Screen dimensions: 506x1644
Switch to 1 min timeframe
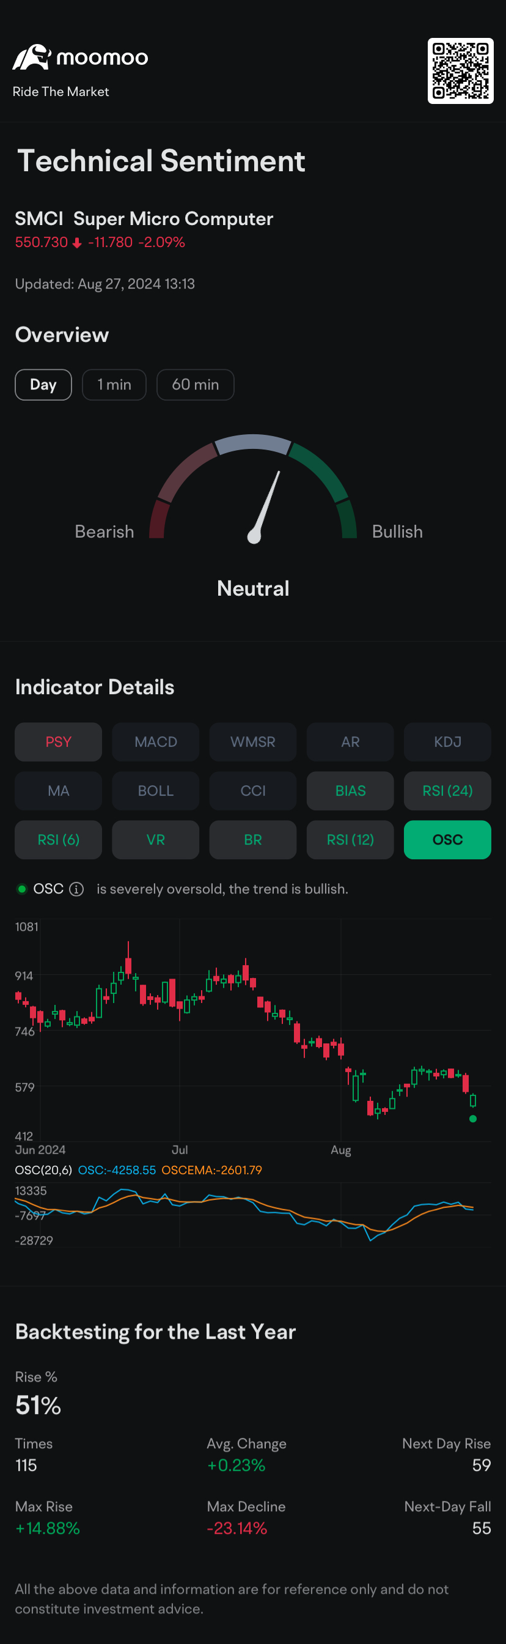(x=114, y=385)
